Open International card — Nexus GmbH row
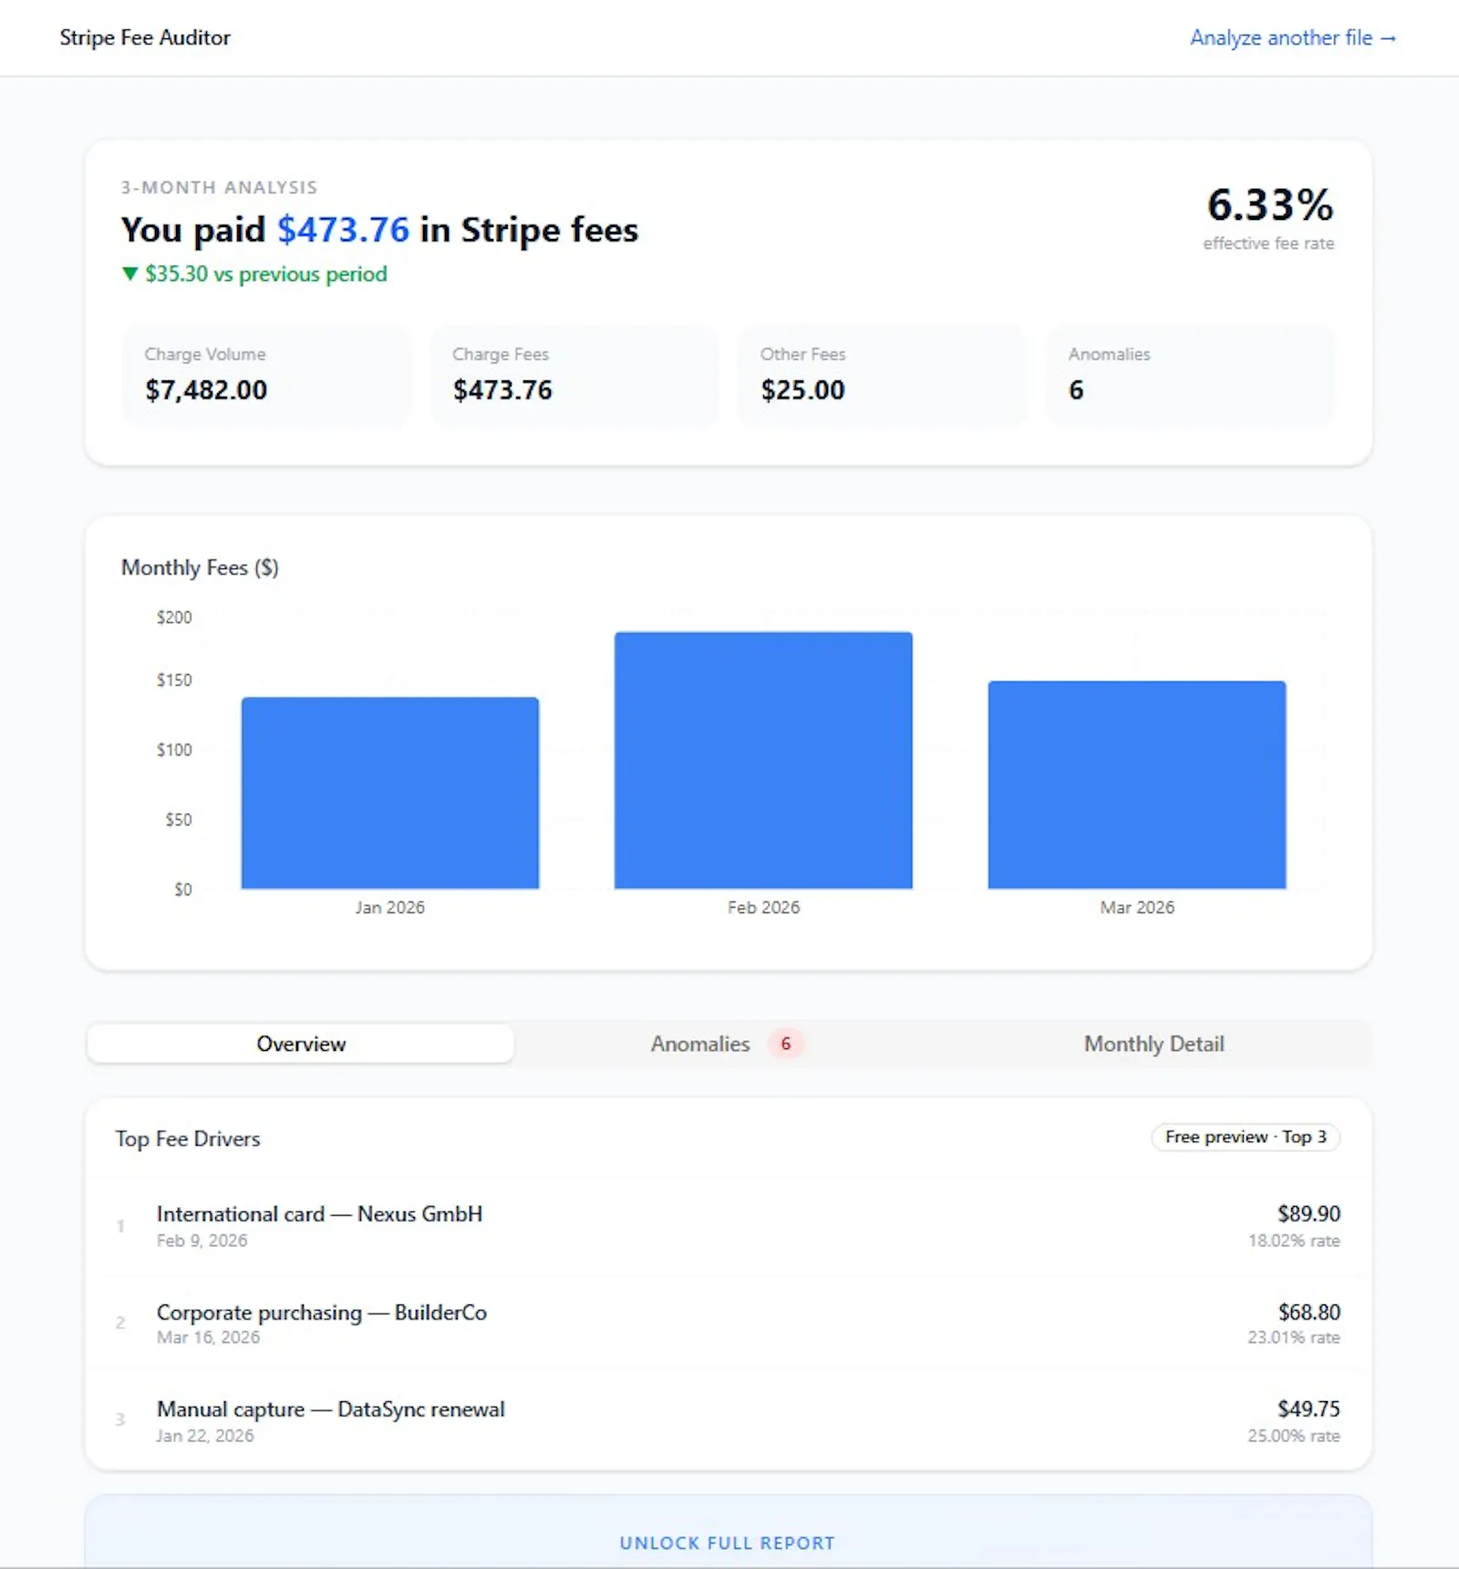 (729, 1225)
